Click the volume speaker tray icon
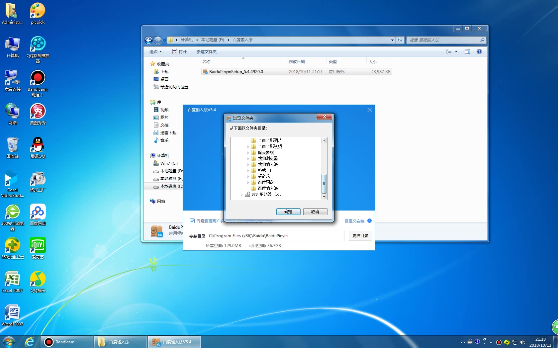The height and width of the screenshot is (348, 558). click(x=523, y=342)
